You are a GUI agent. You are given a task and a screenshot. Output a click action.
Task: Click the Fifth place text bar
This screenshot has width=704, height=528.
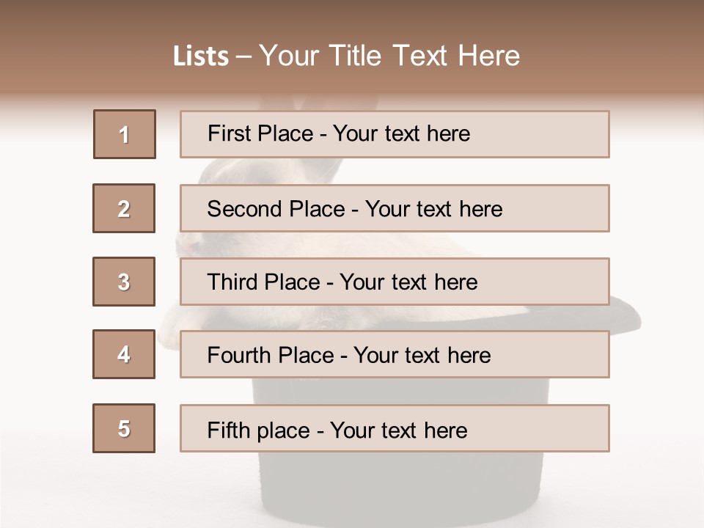tap(395, 428)
